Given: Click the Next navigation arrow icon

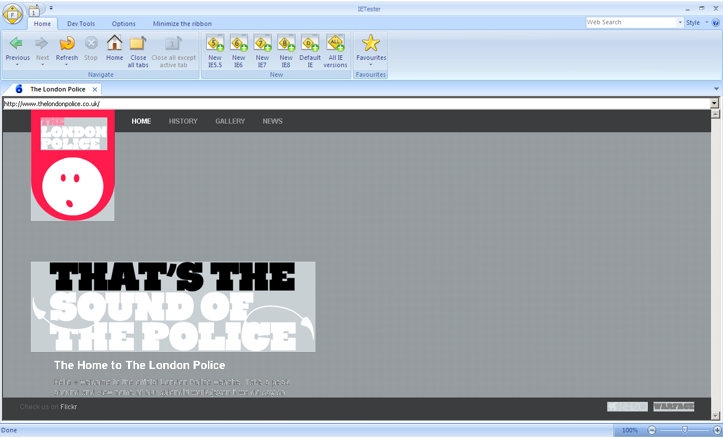Looking at the screenshot, I should (x=42, y=43).
